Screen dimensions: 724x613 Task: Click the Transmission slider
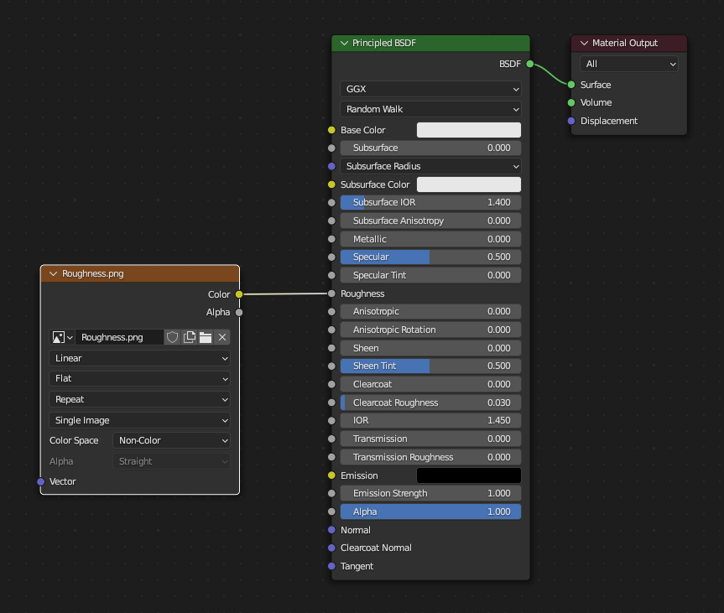[x=430, y=439]
